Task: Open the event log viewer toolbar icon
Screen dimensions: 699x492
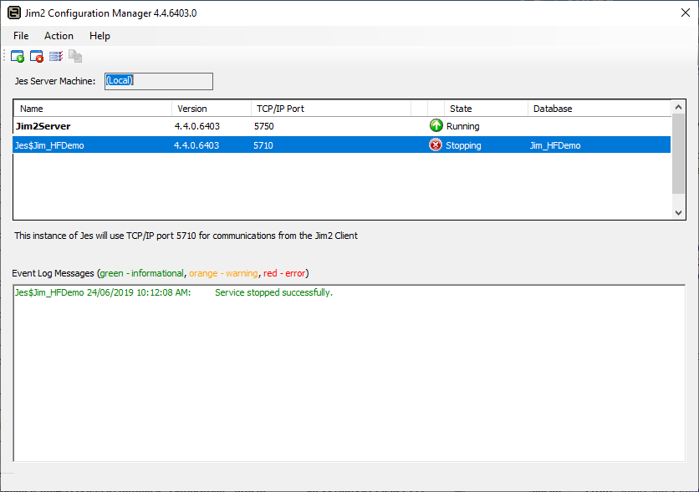Action: pyautogui.click(x=55, y=55)
